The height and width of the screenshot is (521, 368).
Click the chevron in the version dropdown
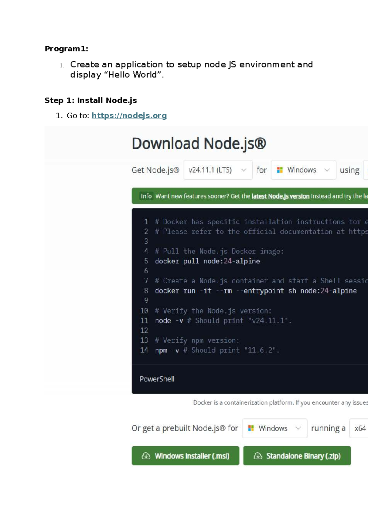(243, 170)
